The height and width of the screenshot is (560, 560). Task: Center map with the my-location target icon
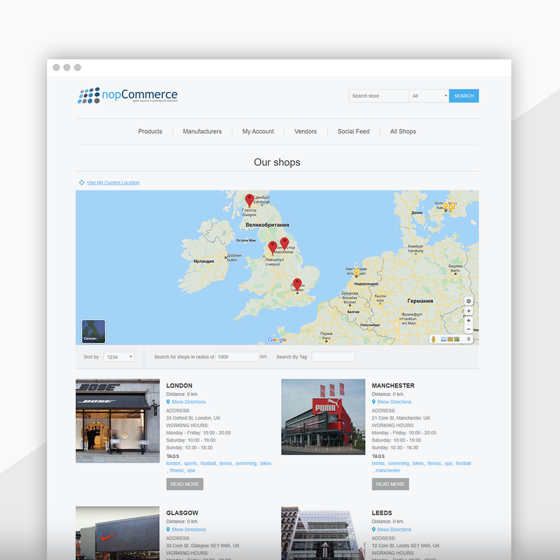469,311
